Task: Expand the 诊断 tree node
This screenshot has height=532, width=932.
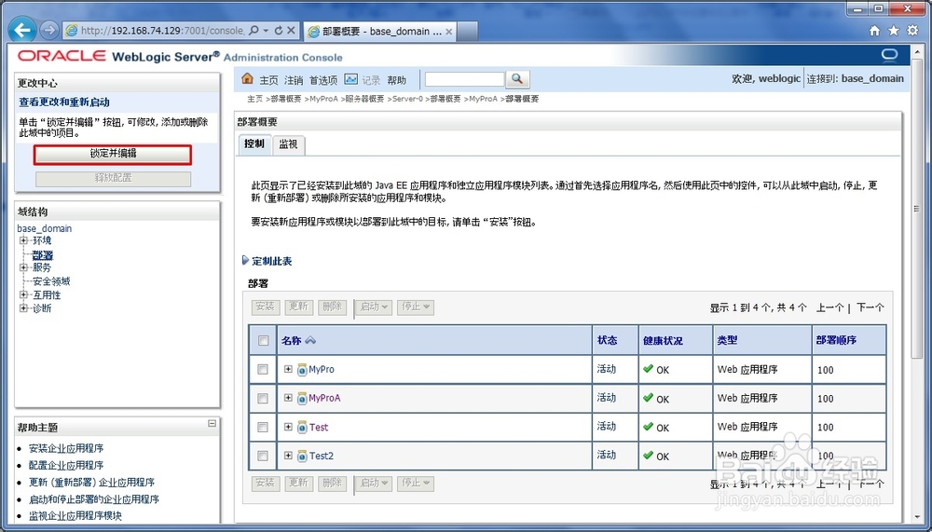Action: tap(24, 307)
